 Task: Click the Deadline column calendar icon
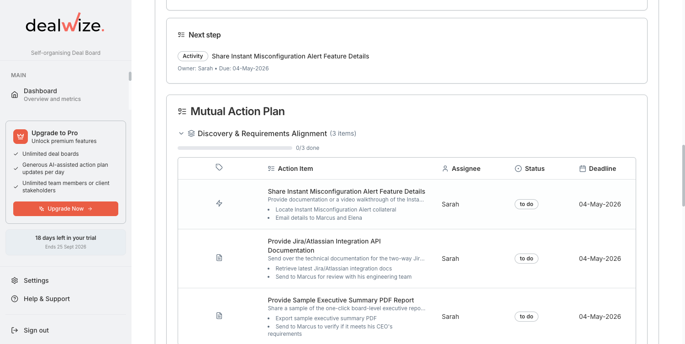pos(582,169)
